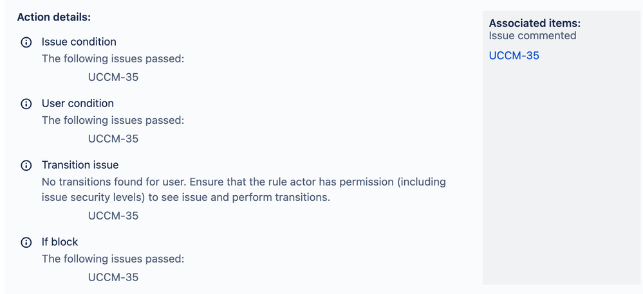The height and width of the screenshot is (294, 643).
Task: Select the If block heading
Action: [60, 242]
